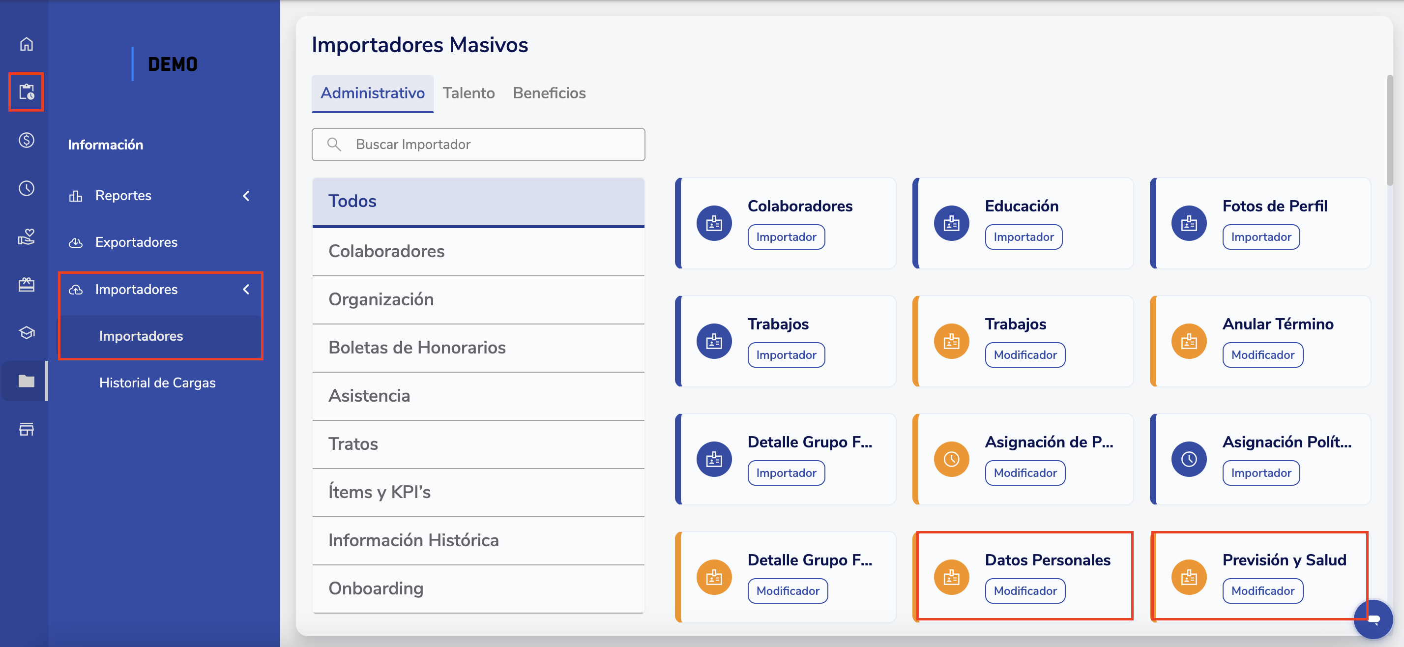Click the dollar coin sidebar icon

26,140
